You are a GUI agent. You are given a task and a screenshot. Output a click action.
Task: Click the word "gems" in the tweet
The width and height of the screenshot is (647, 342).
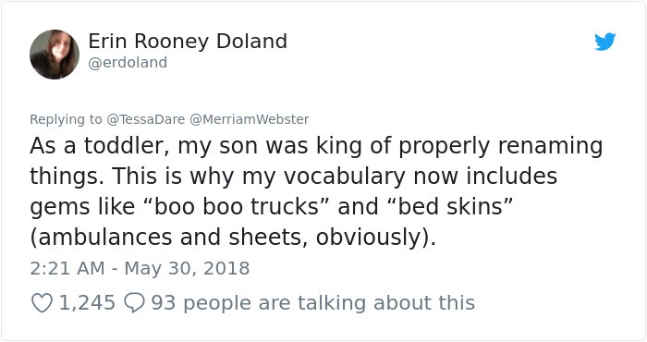tap(60, 207)
